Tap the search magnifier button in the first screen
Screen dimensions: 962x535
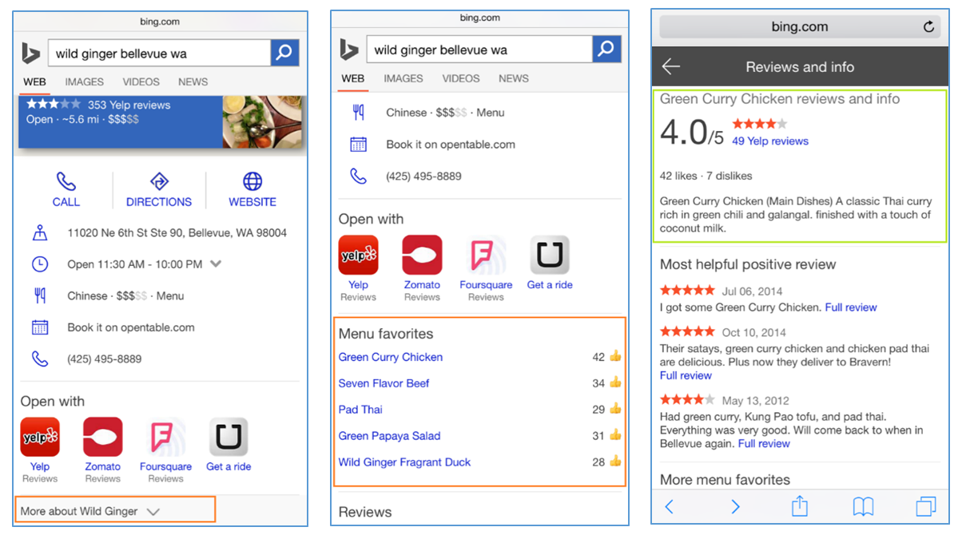[x=284, y=53]
